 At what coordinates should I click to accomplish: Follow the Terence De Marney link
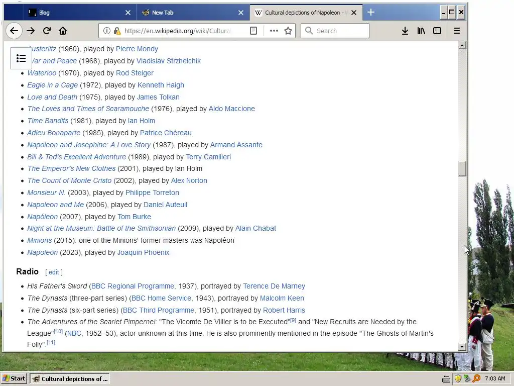coord(274,286)
